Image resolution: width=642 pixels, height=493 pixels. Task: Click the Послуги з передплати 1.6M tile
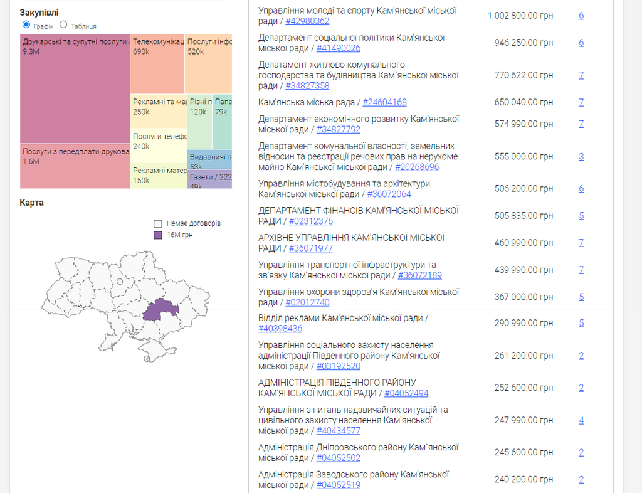pos(75,166)
